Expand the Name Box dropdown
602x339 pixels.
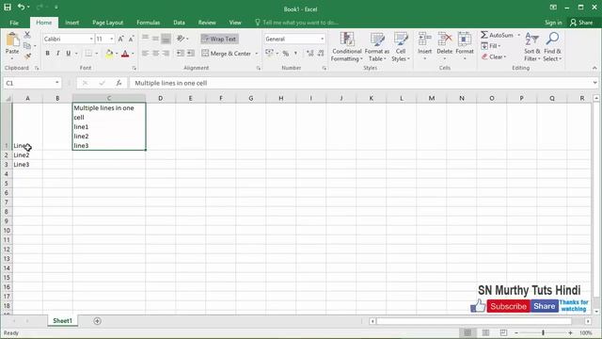tap(57, 83)
